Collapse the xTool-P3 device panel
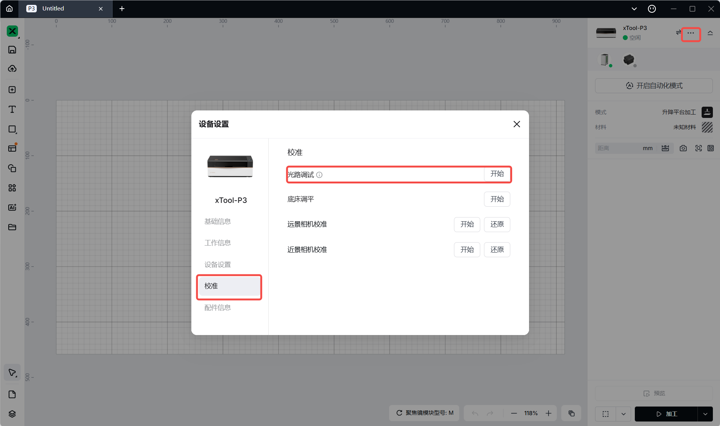720x426 pixels. 710,33
